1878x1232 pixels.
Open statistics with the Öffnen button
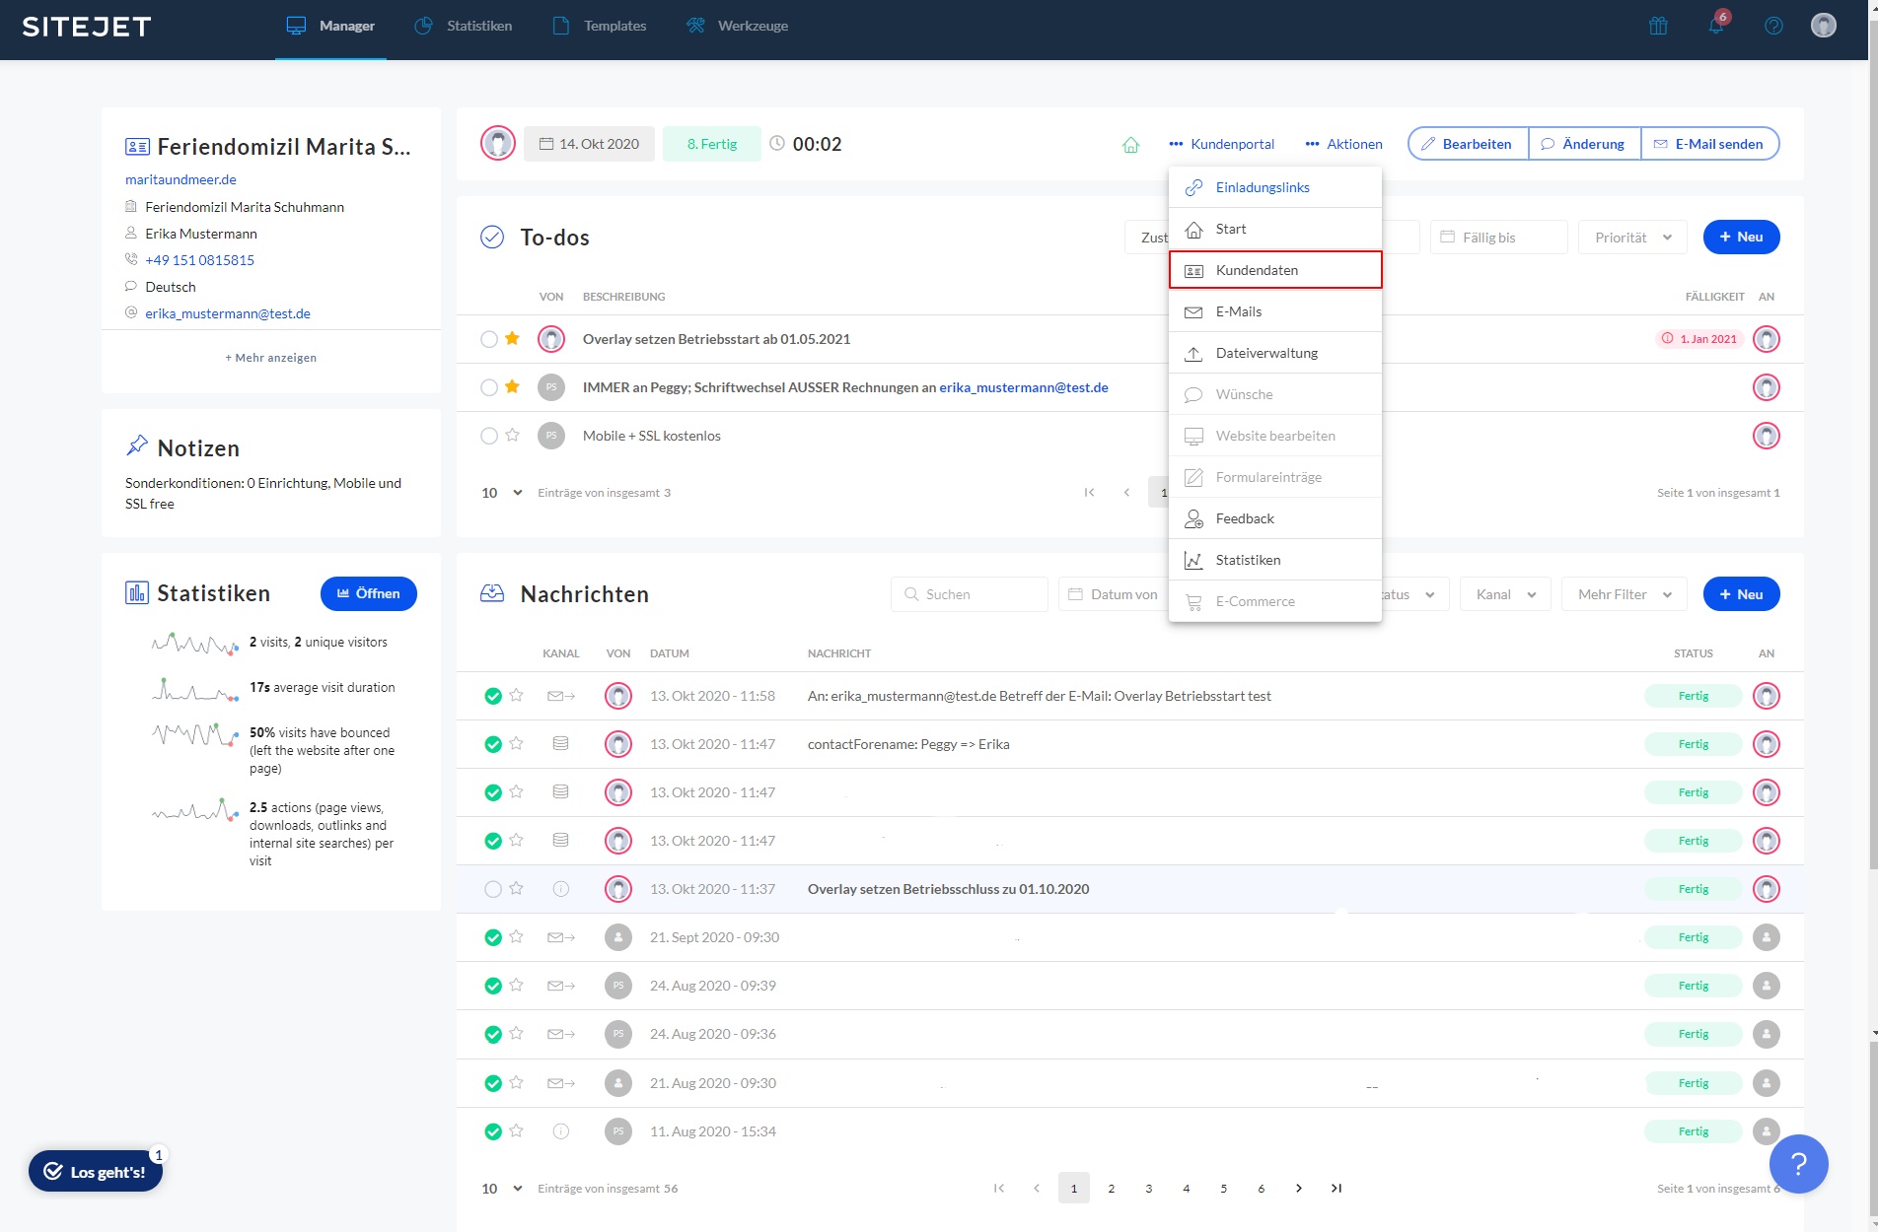click(x=369, y=593)
